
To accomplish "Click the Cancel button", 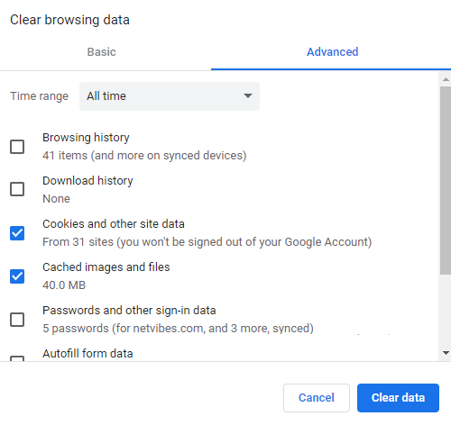I will pyautogui.click(x=317, y=398).
